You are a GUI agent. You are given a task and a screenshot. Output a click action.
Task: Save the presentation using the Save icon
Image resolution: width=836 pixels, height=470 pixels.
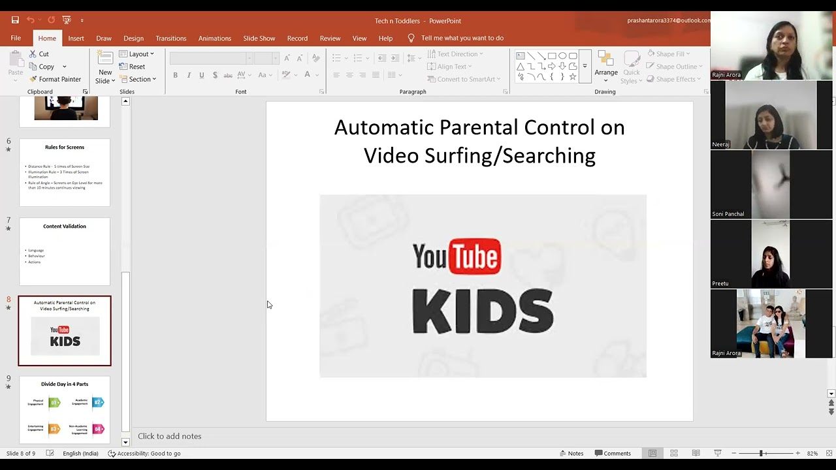pyautogui.click(x=15, y=20)
